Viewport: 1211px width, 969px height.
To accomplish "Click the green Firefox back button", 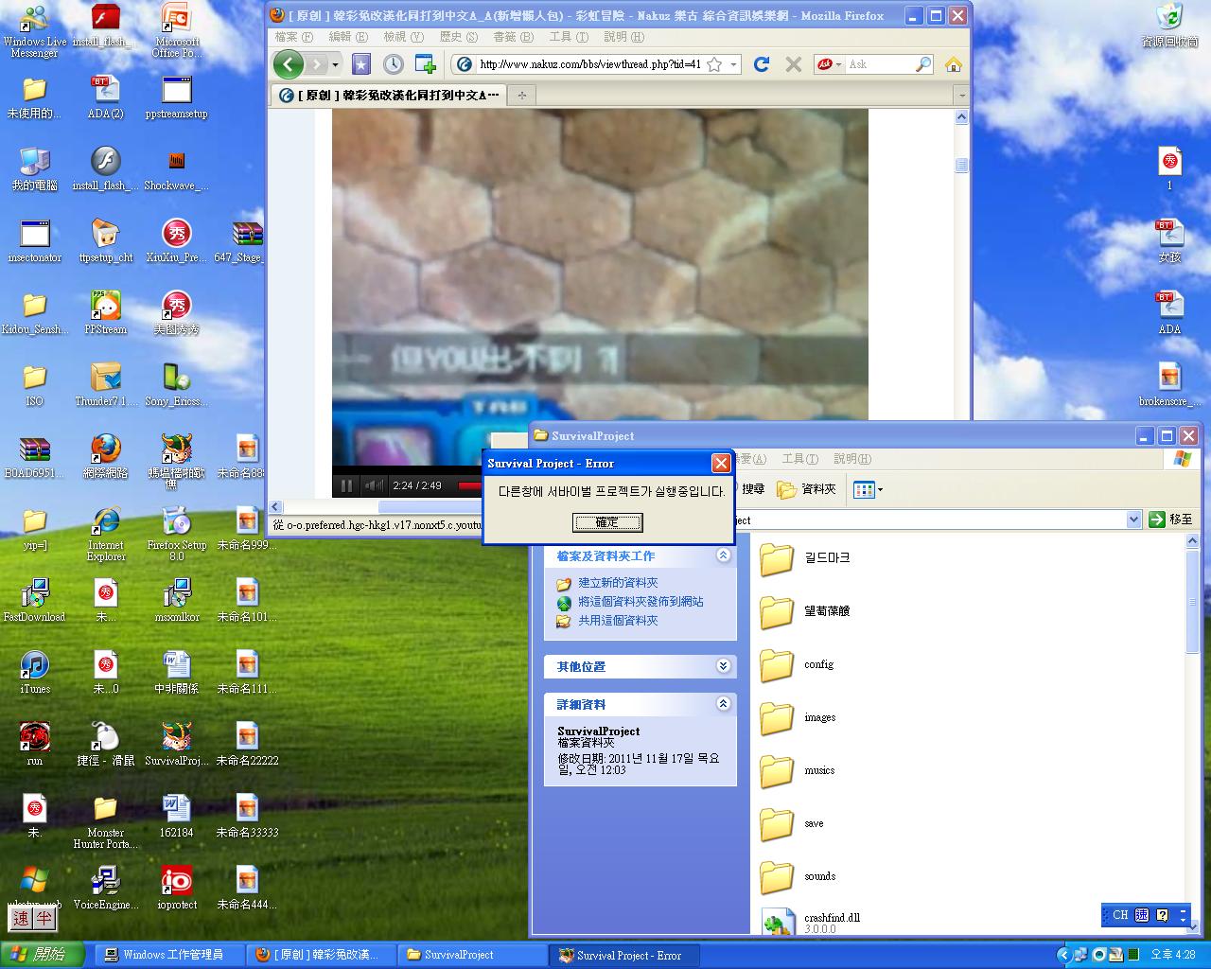I will [289, 64].
